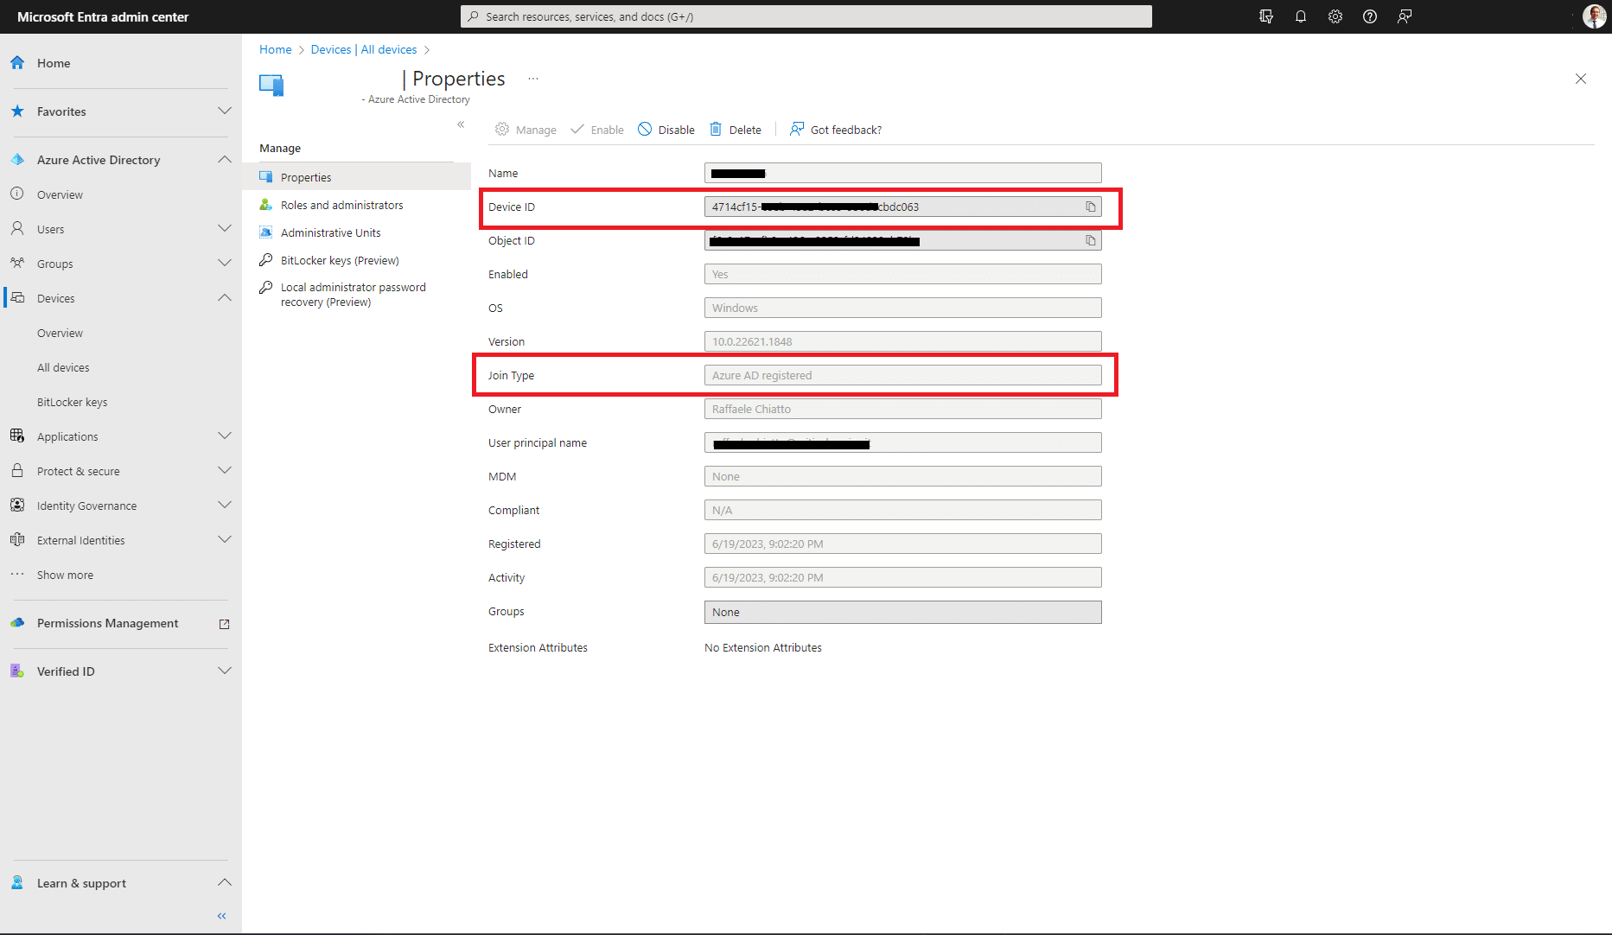Click the Groups field showing None
Screen dimensions: 1612x935
[x=903, y=612]
